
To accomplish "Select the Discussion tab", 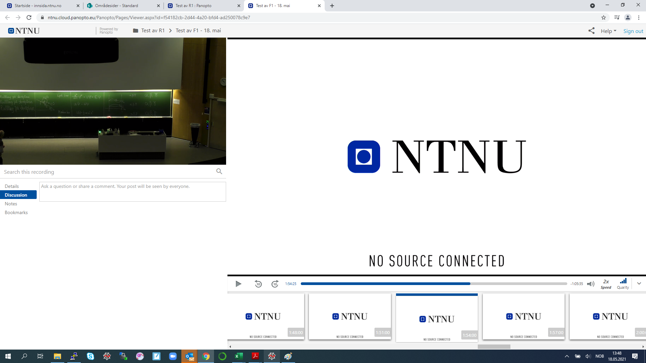I will coord(18,195).
